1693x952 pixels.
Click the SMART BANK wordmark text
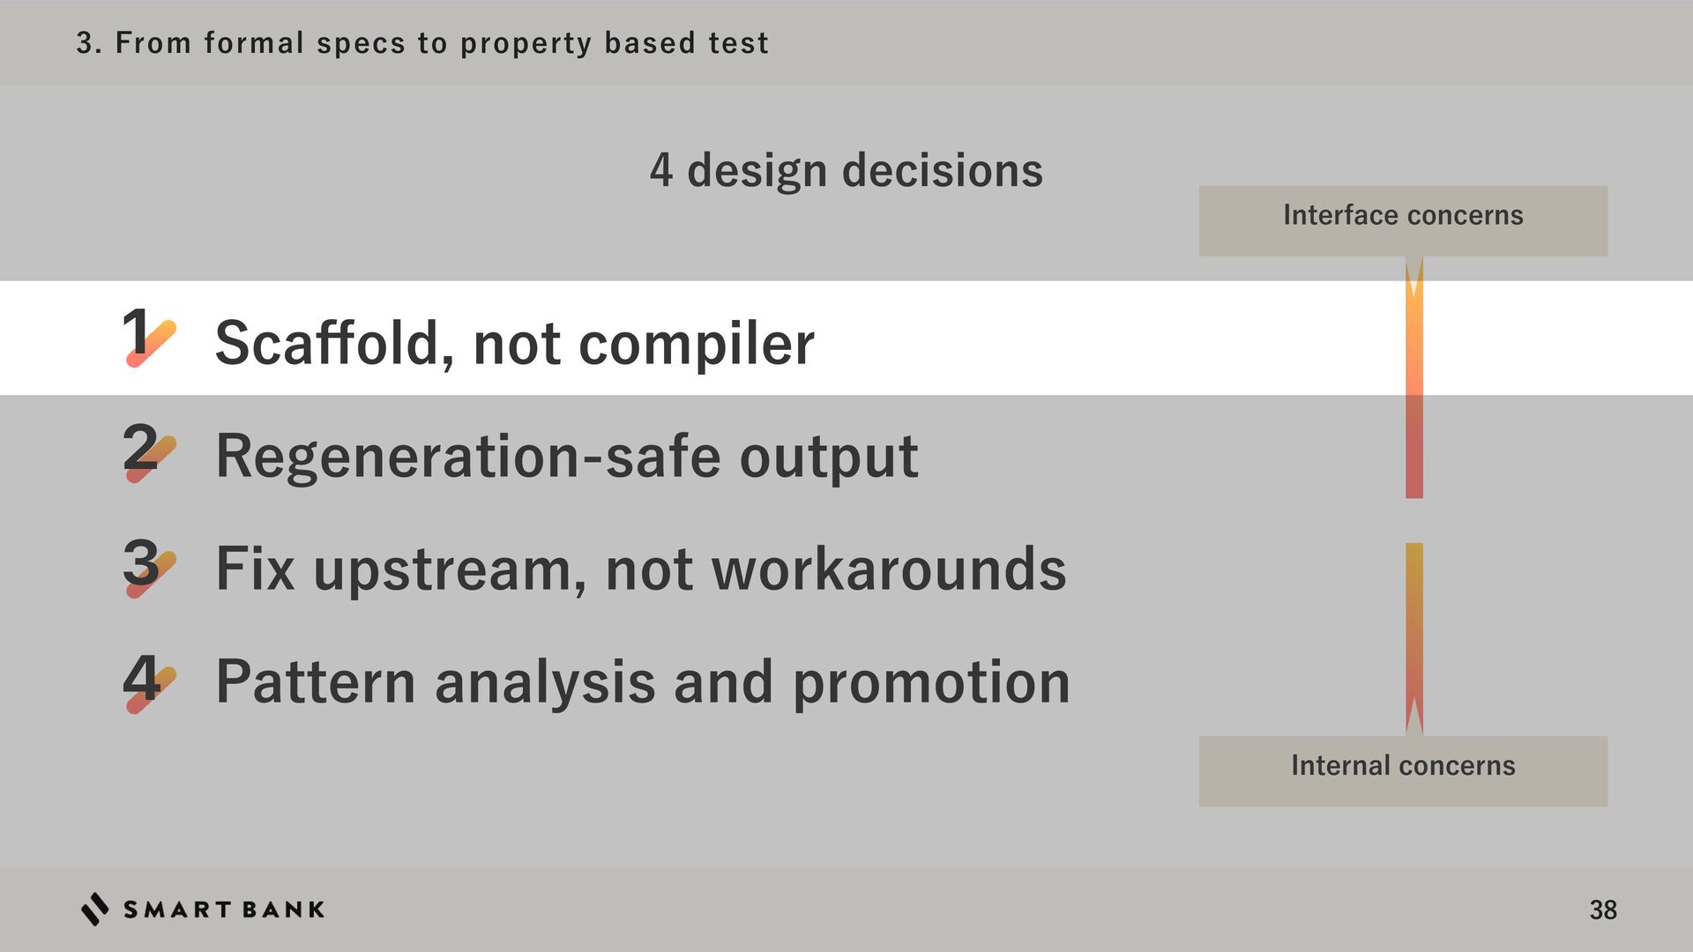(224, 910)
